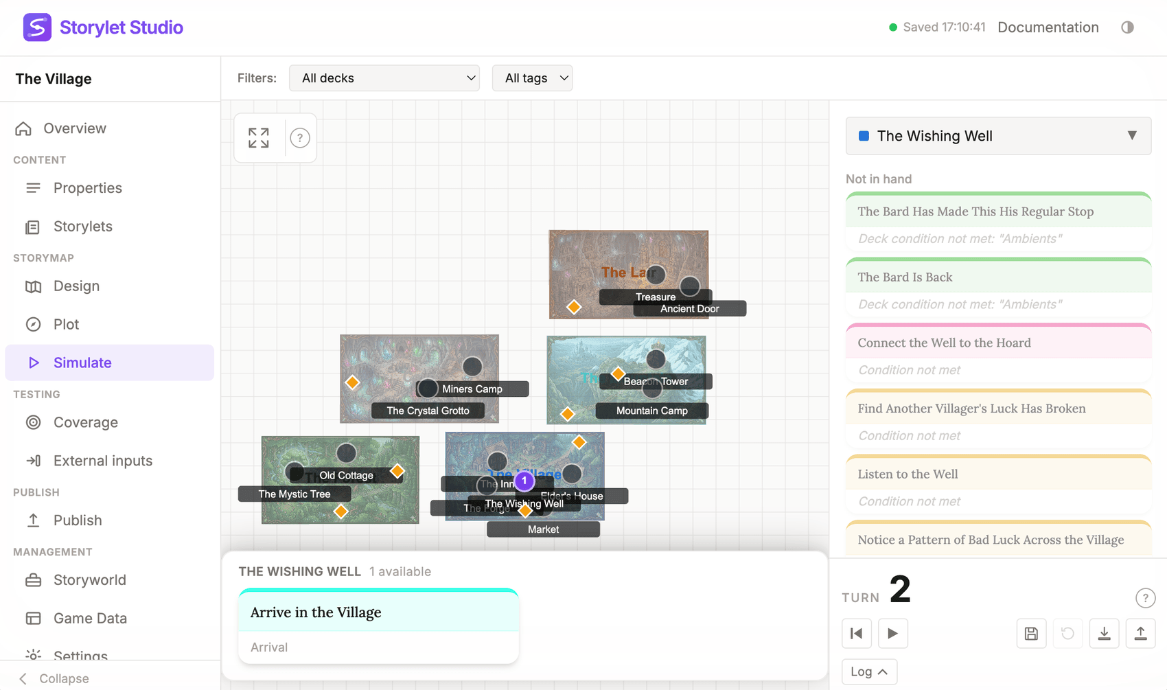Click the Plot compass icon
The image size is (1167, 690).
pos(33,324)
